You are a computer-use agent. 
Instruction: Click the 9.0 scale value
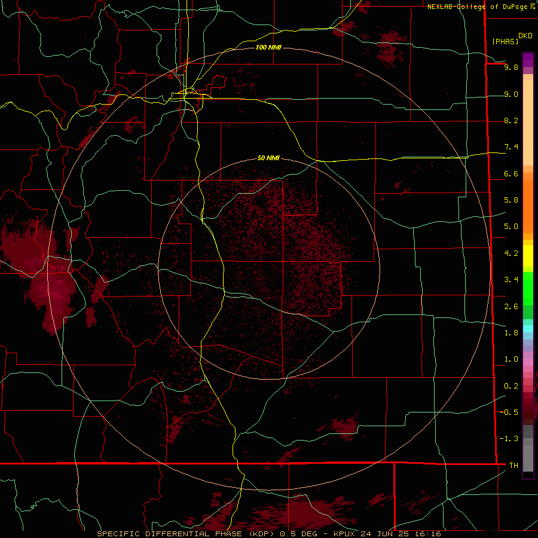point(511,94)
